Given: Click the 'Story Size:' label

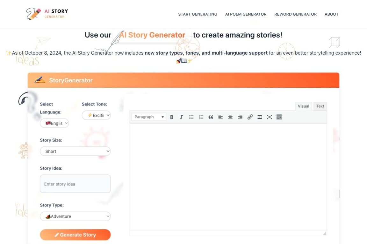Looking at the screenshot, I should point(51,140).
